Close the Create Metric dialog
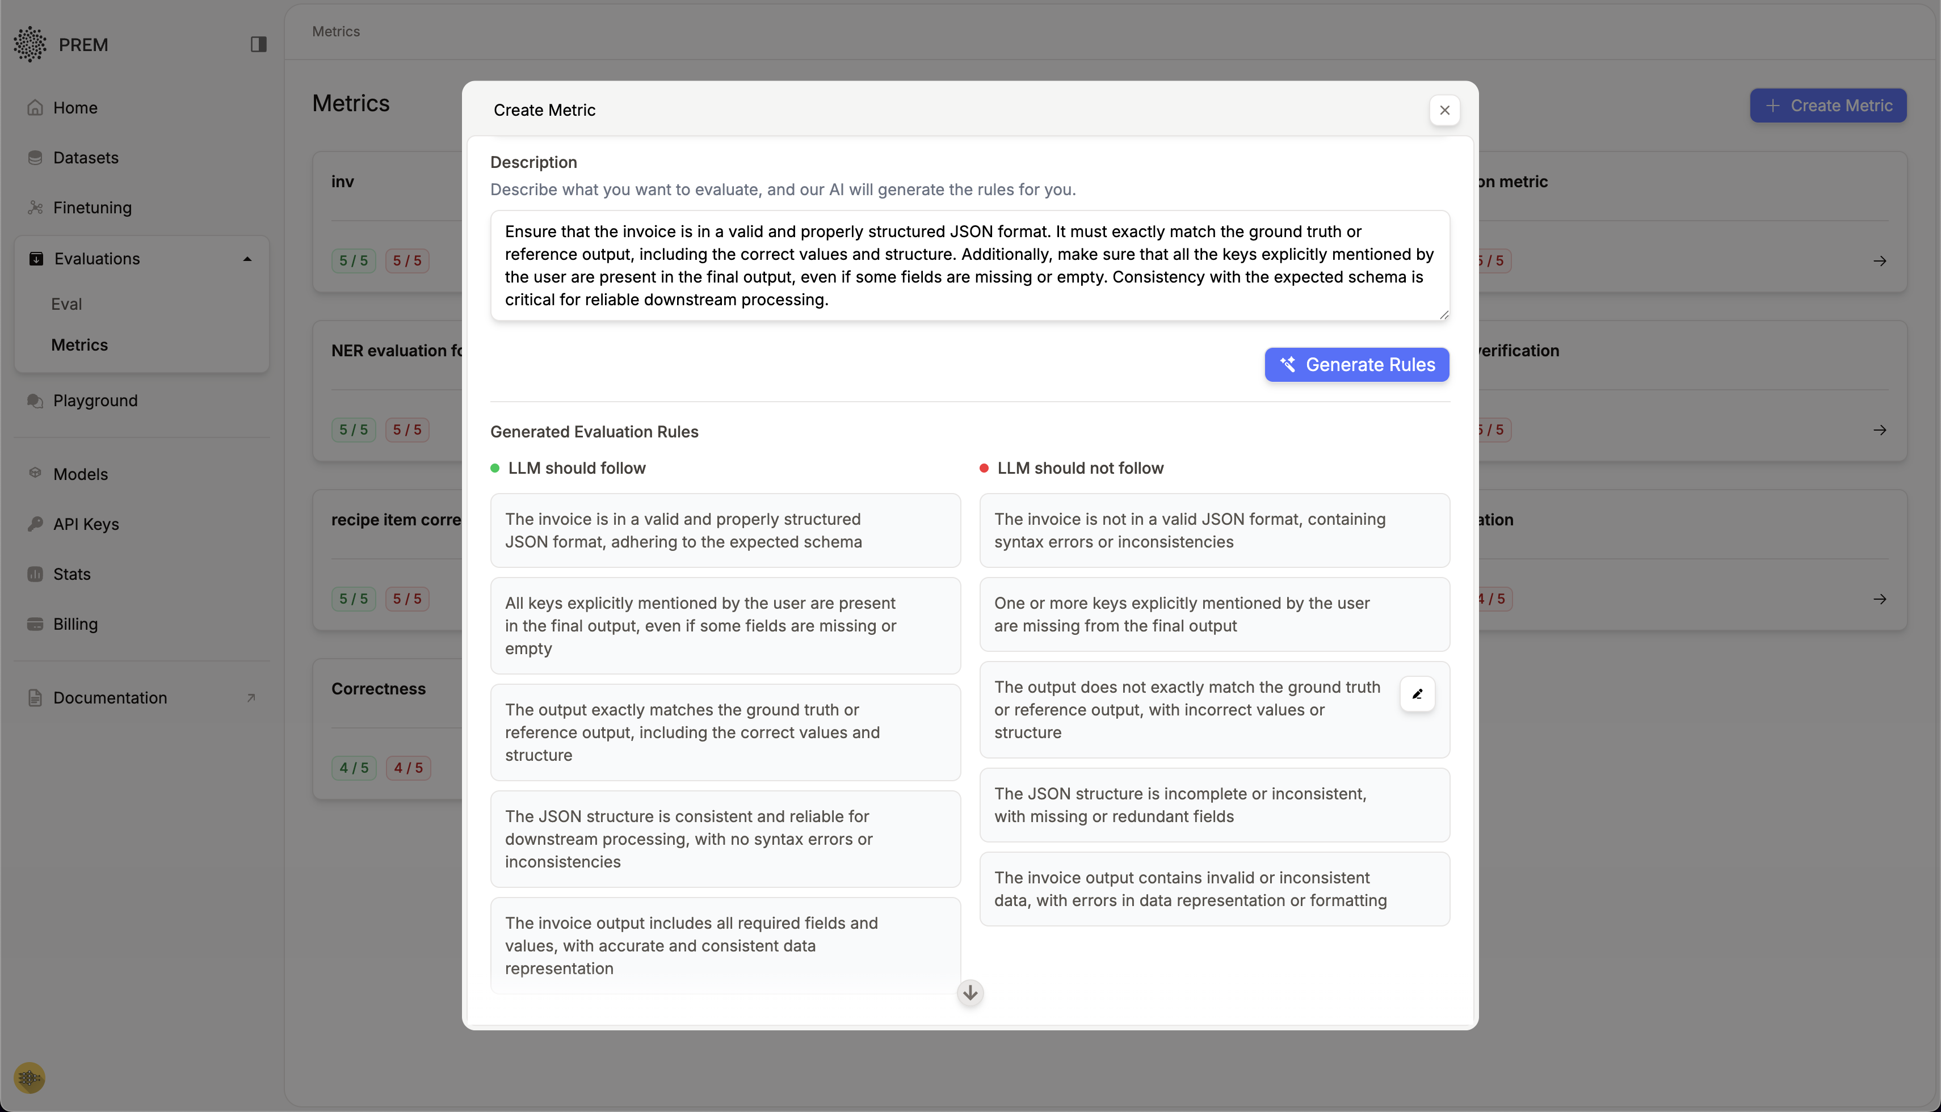 click(x=1444, y=110)
